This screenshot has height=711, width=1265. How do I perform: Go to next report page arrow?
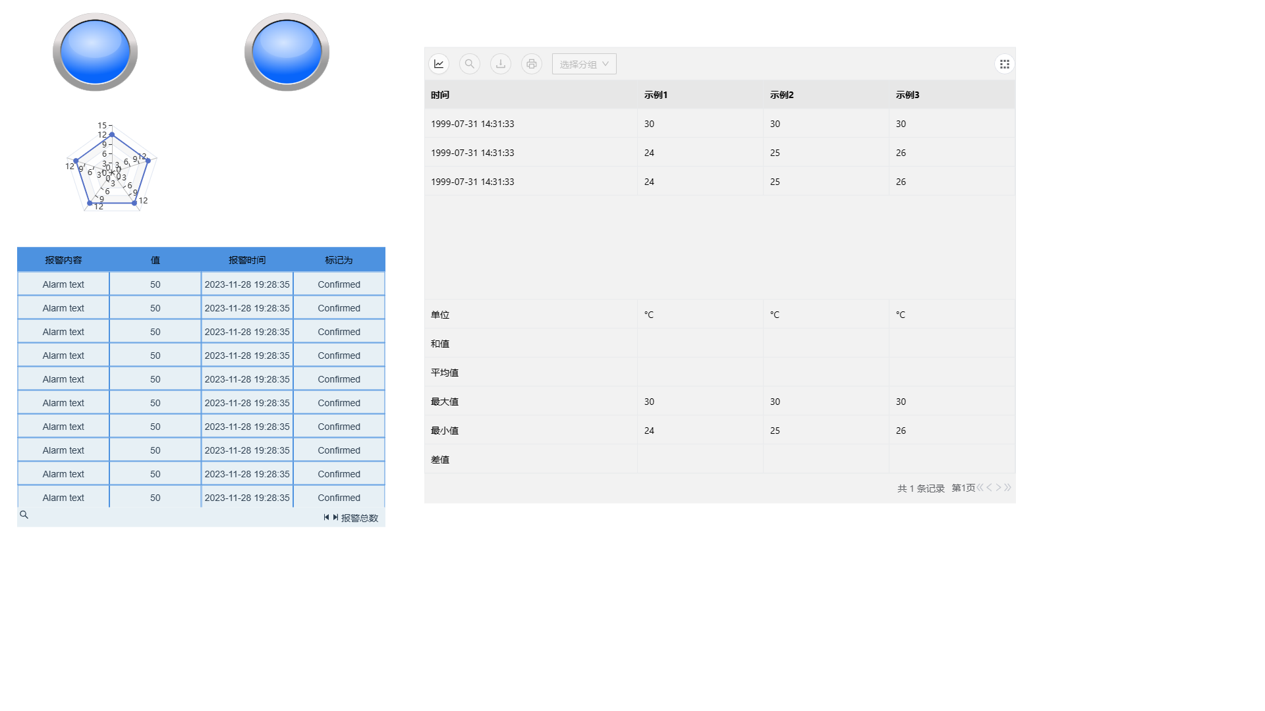click(x=998, y=488)
